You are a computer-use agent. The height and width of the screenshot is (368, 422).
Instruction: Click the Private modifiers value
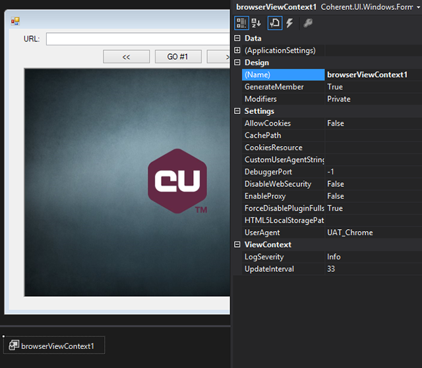point(374,99)
